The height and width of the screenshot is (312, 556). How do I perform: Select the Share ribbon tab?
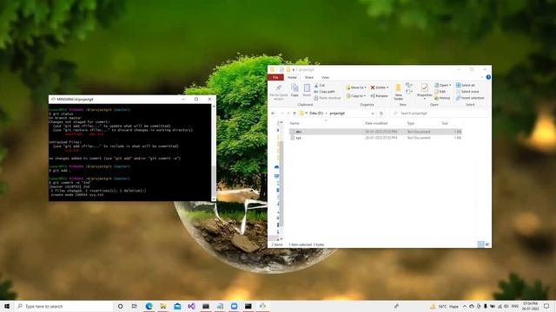pyautogui.click(x=309, y=77)
